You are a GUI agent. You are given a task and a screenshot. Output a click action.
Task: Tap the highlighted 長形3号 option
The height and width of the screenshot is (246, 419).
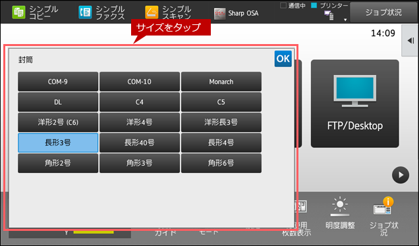[58, 143]
